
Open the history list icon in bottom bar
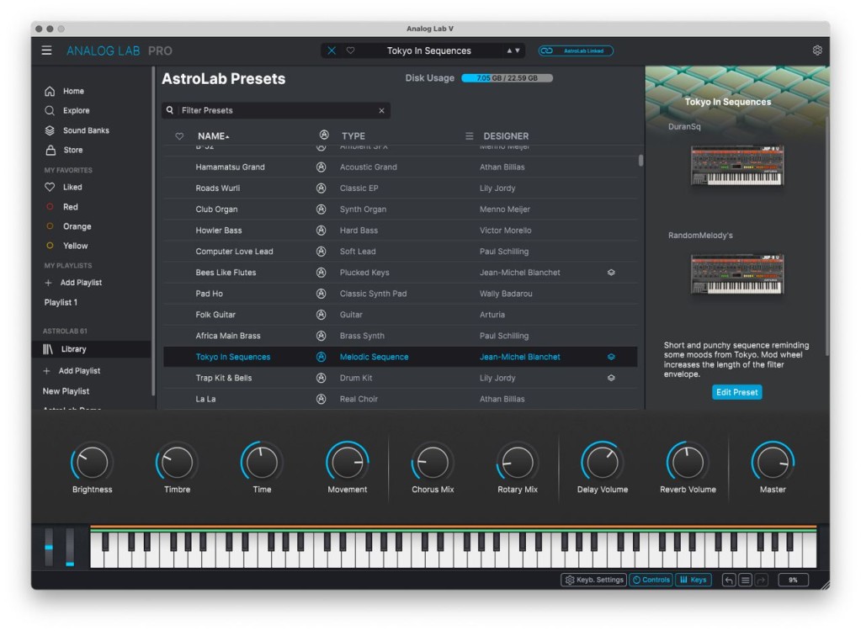point(745,580)
